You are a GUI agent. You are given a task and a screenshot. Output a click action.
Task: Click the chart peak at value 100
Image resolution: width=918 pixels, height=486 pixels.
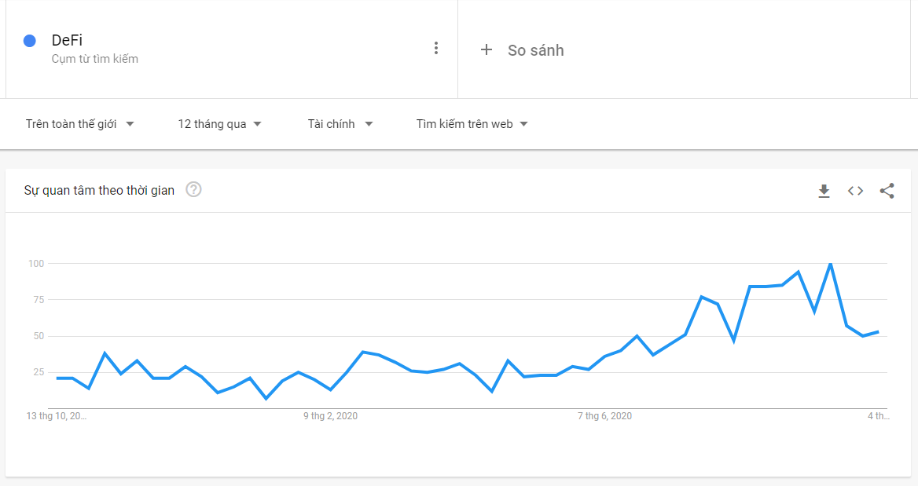pos(830,264)
